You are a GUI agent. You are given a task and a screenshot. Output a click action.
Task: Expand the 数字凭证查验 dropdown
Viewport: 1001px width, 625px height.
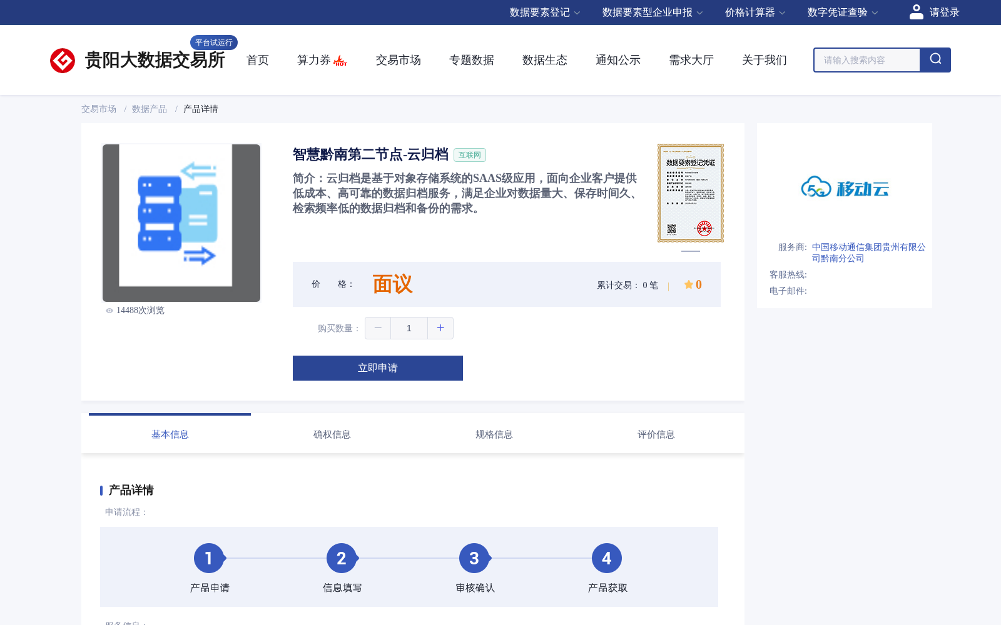pyautogui.click(x=843, y=12)
